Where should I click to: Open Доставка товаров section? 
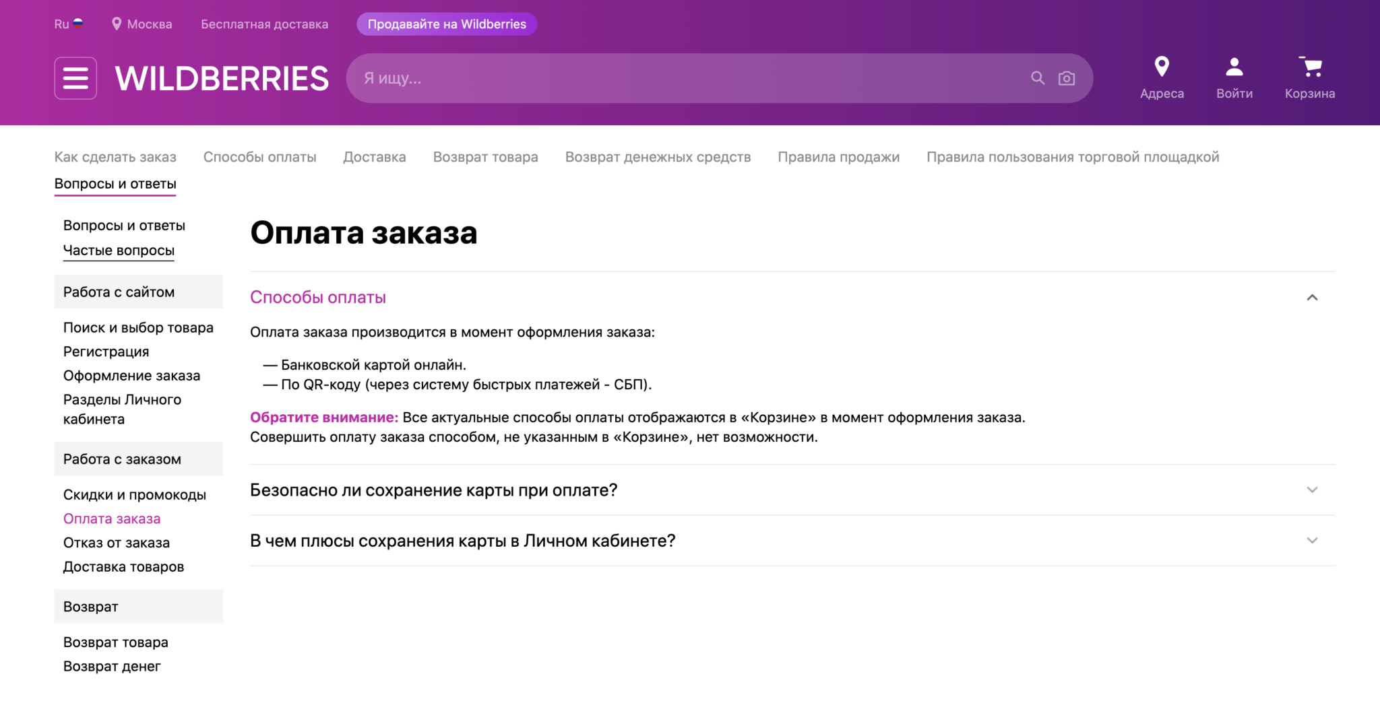click(x=123, y=567)
